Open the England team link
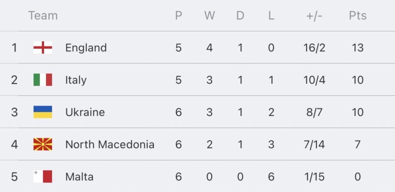This screenshot has width=395, height=192. [86, 48]
